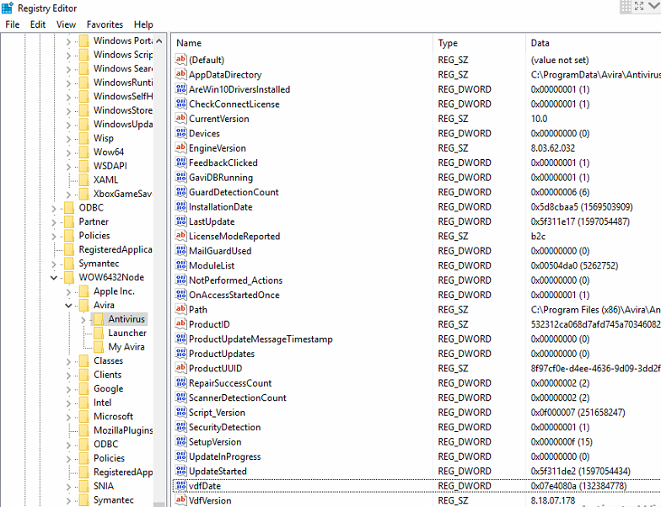Click the EngineVersion string icon
This screenshot has height=507, width=661.
(x=180, y=148)
